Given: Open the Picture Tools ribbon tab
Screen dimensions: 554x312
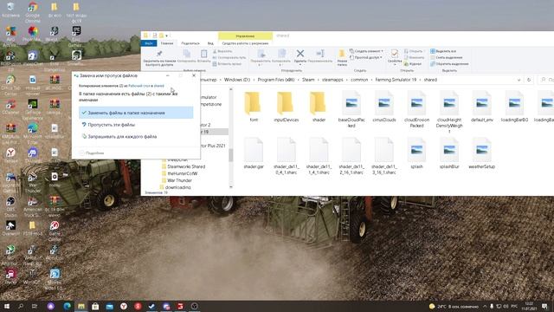Looking at the screenshot, I should 245,43.
